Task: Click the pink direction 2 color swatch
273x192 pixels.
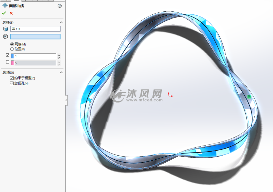Action: coord(12,63)
